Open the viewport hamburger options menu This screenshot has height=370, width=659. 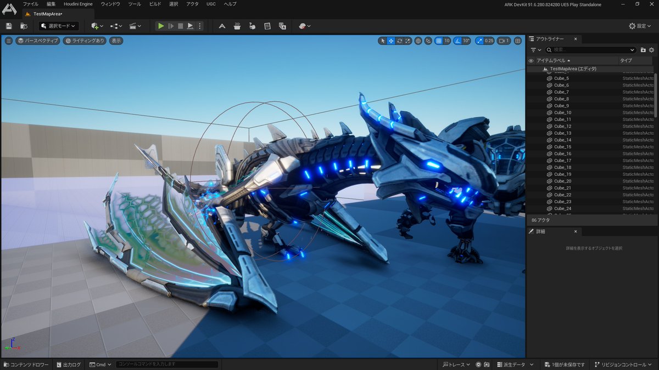[x=9, y=41]
